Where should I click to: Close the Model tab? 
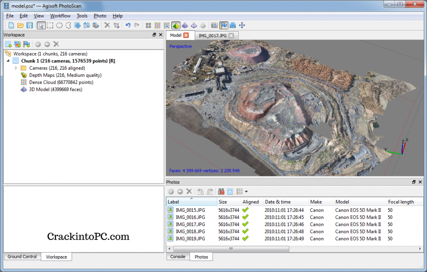186,35
